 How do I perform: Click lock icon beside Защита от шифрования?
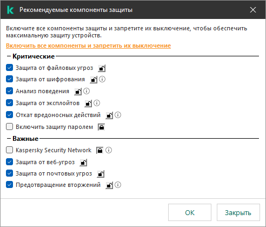[94, 80]
